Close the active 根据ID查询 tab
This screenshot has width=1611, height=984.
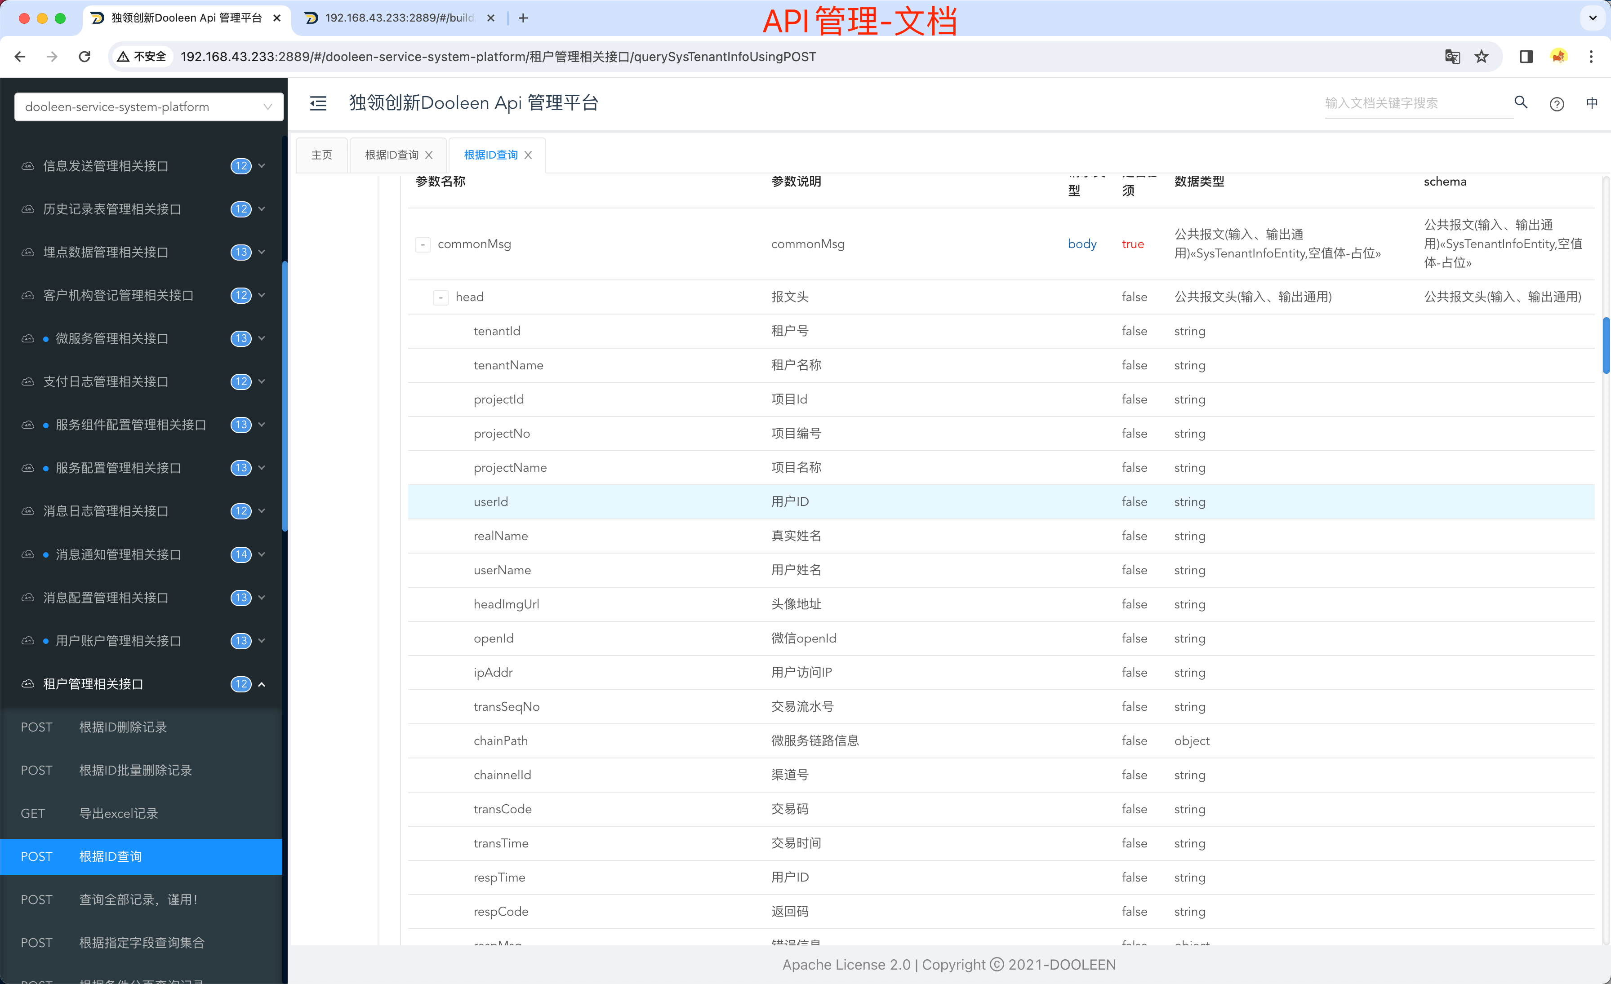(x=528, y=155)
